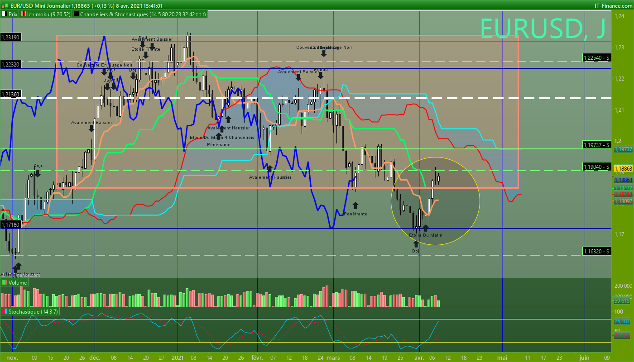The height and width of the screenshot is (362, 634).
Task: Select the 1,21360 price level label
Action: click(11, 95)
